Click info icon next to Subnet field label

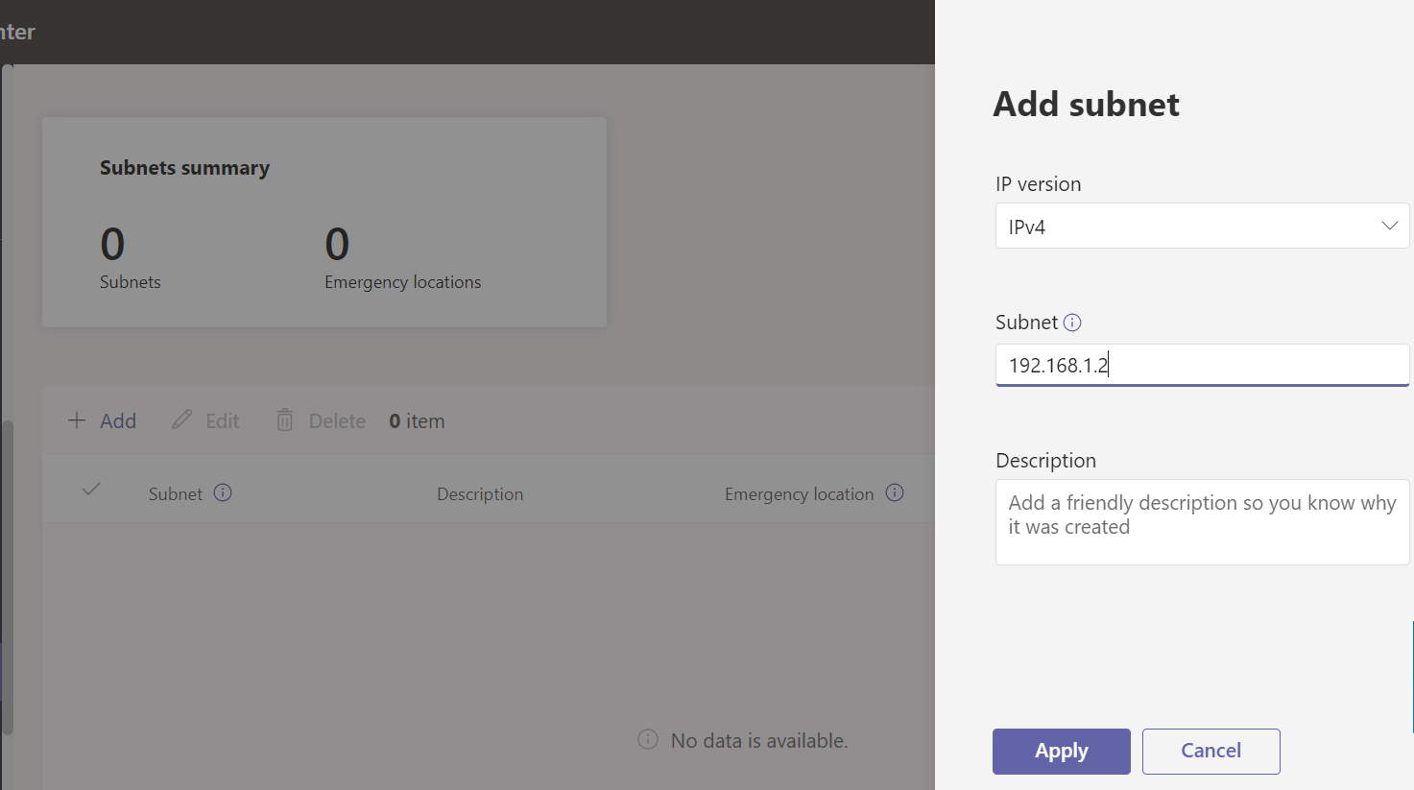1072,323
